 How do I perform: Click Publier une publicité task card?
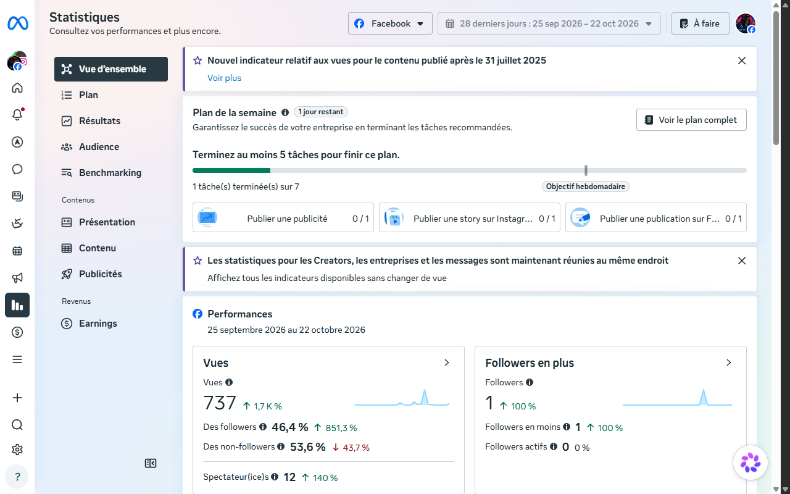pos(283,218)
